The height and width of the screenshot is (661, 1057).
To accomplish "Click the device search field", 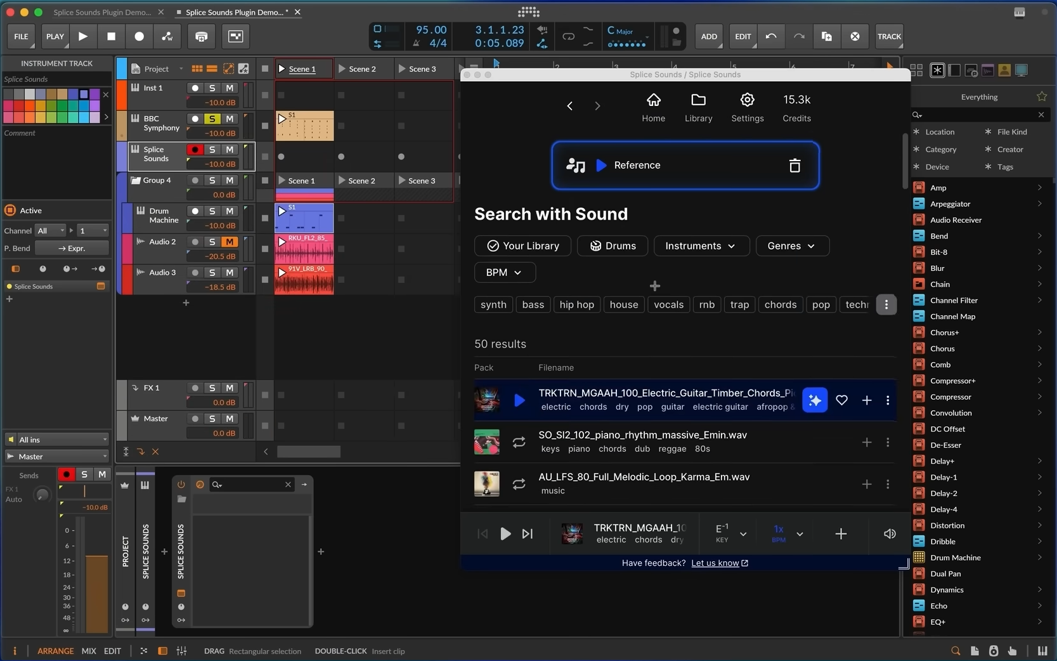I will pyautogui.click(x=252, y=485).
